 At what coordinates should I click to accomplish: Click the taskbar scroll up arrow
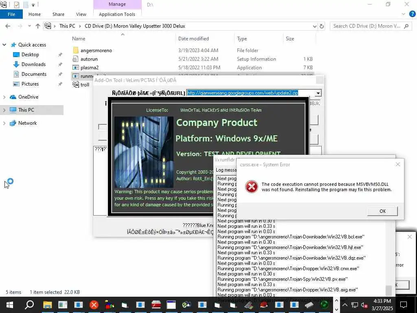point(336,301)
